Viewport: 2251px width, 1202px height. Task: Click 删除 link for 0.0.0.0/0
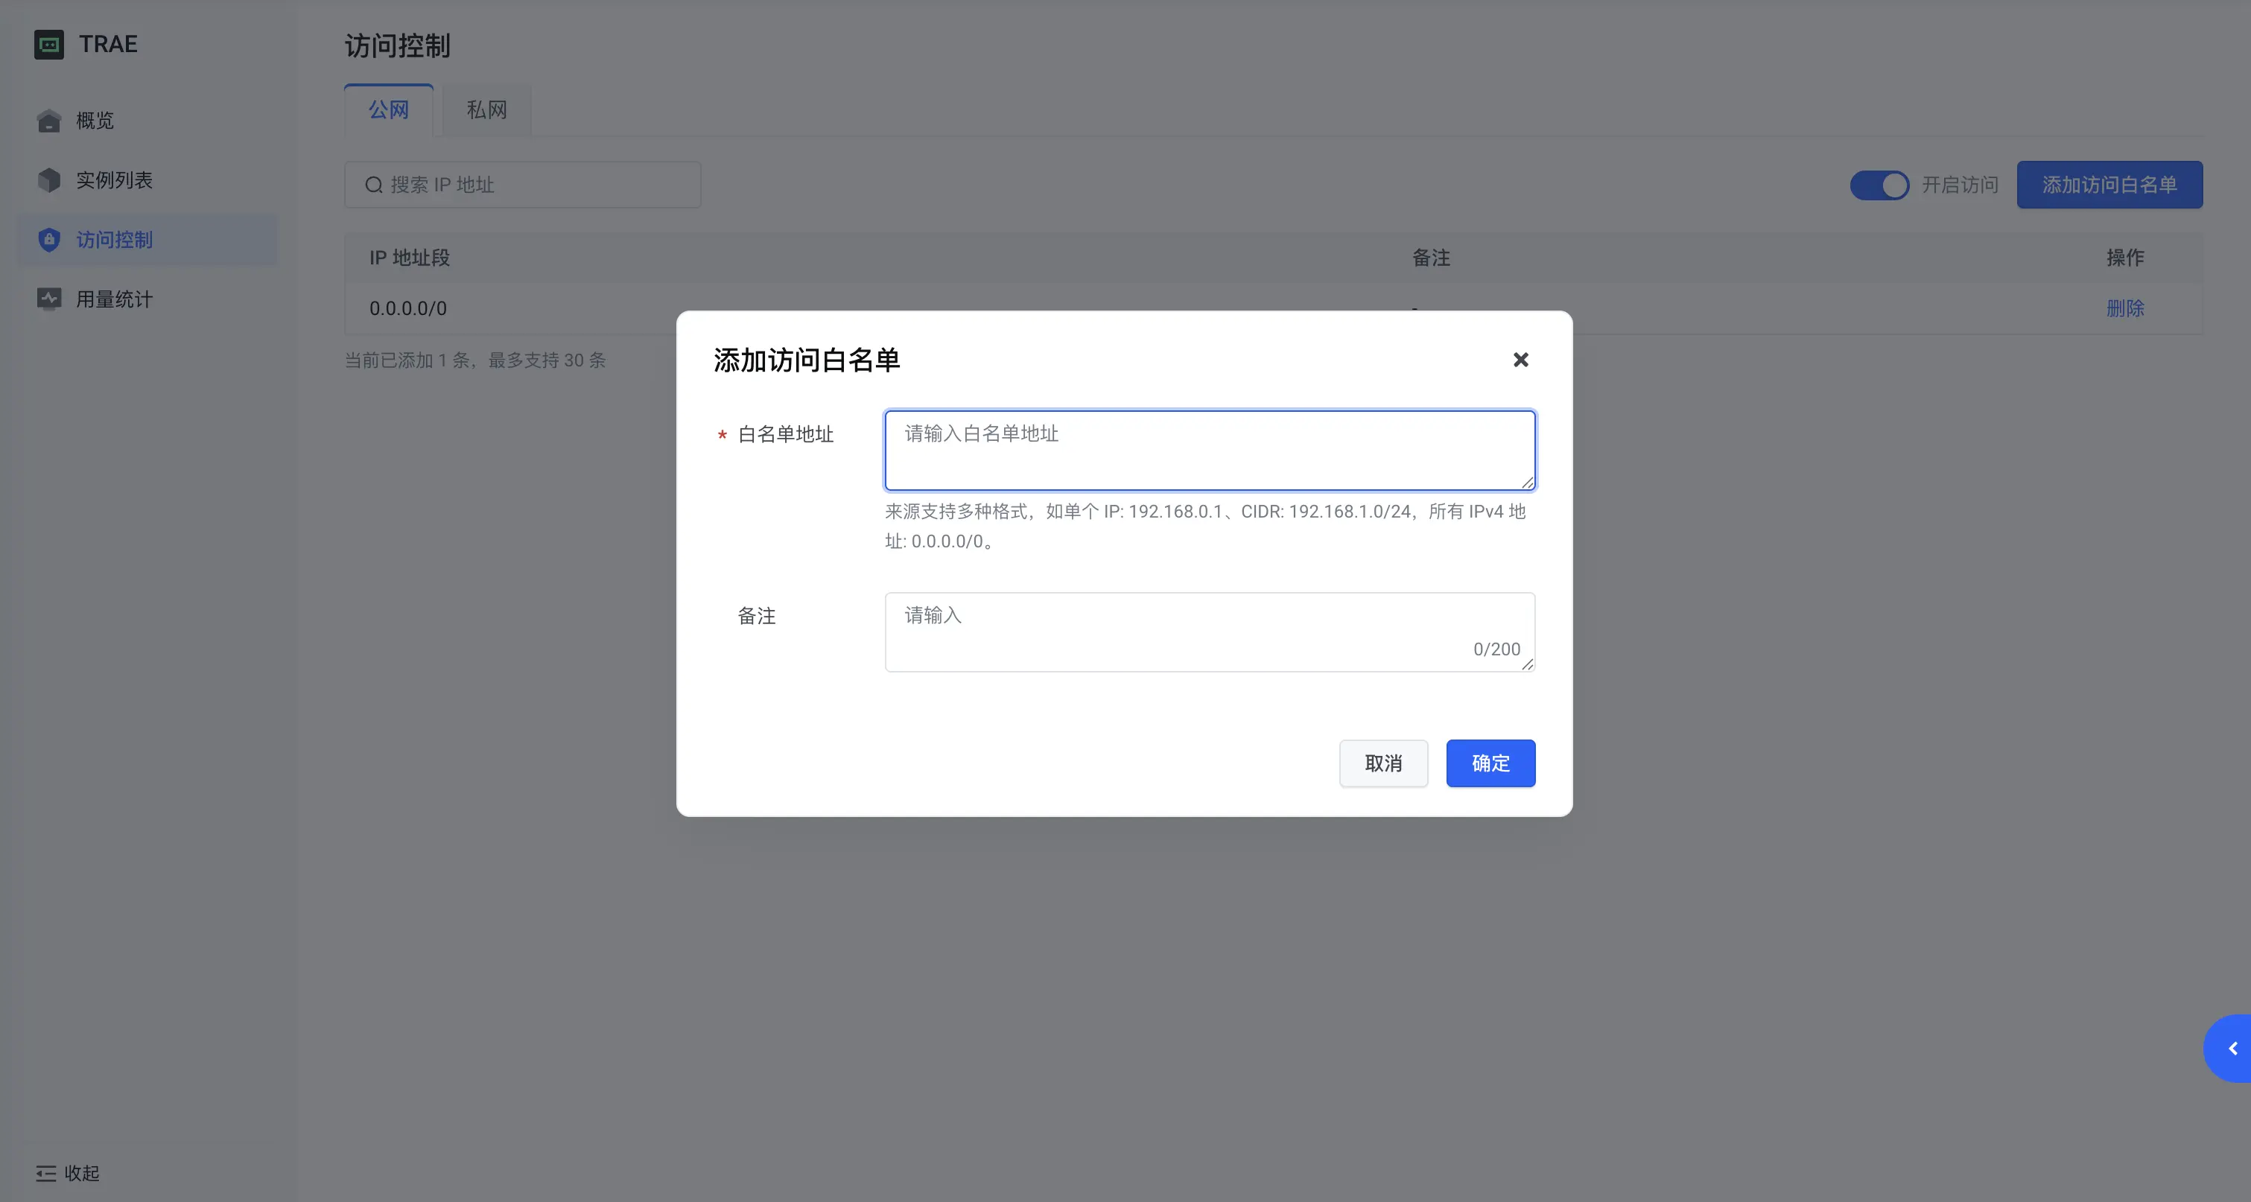(2124, 308)
